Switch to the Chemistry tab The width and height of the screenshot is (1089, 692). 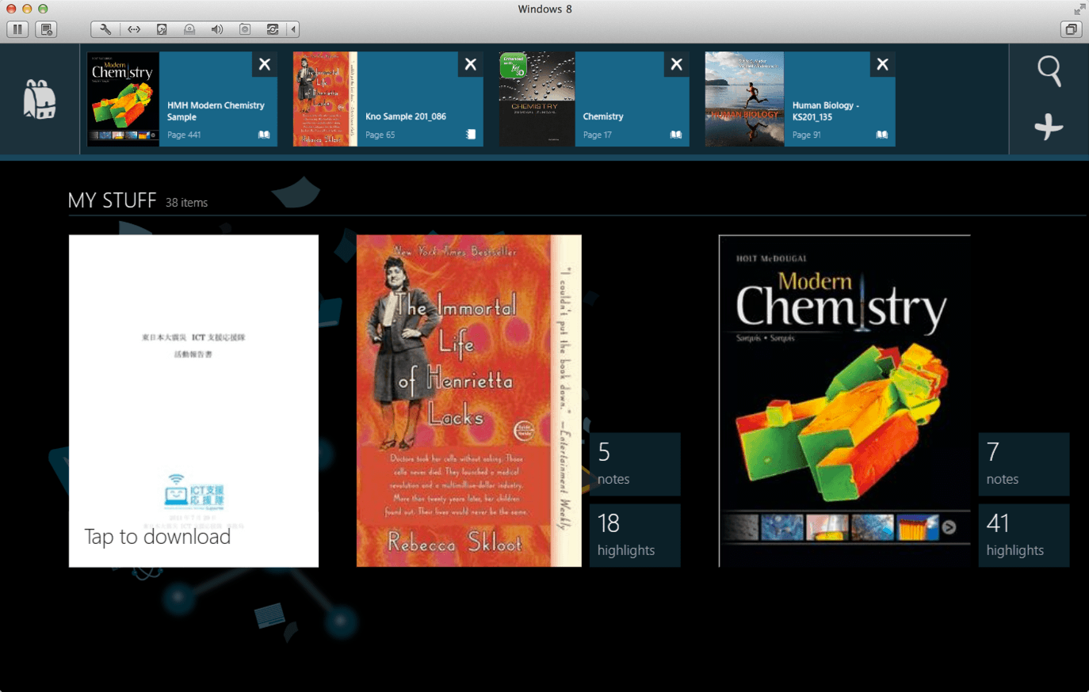(x=594, y=99)
